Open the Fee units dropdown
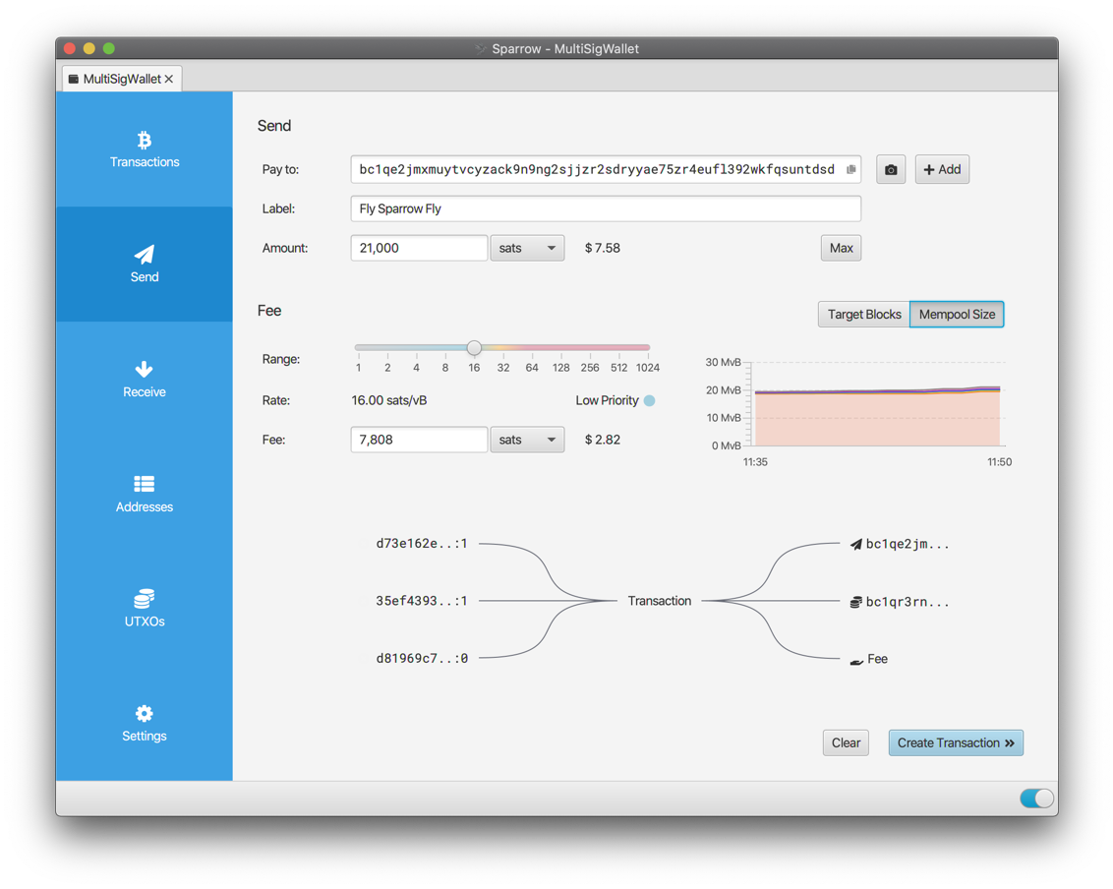 527,439
